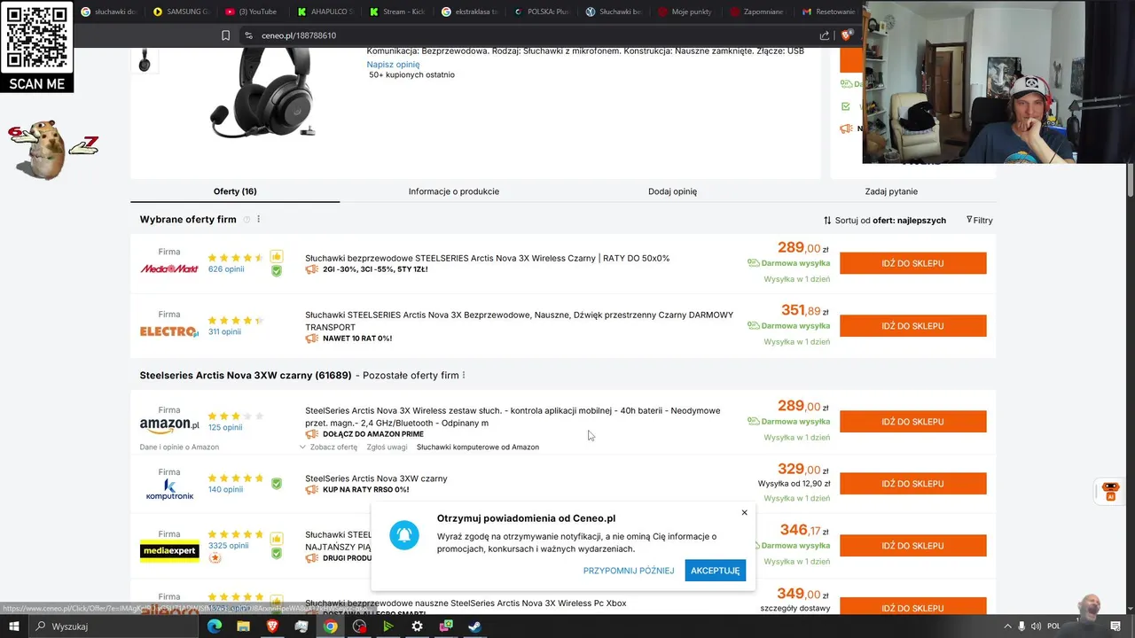The height and width of the screenshot is (638, 1135).
Task: Close the Ceneo notification popup
Action: click(x=744, y=512)
